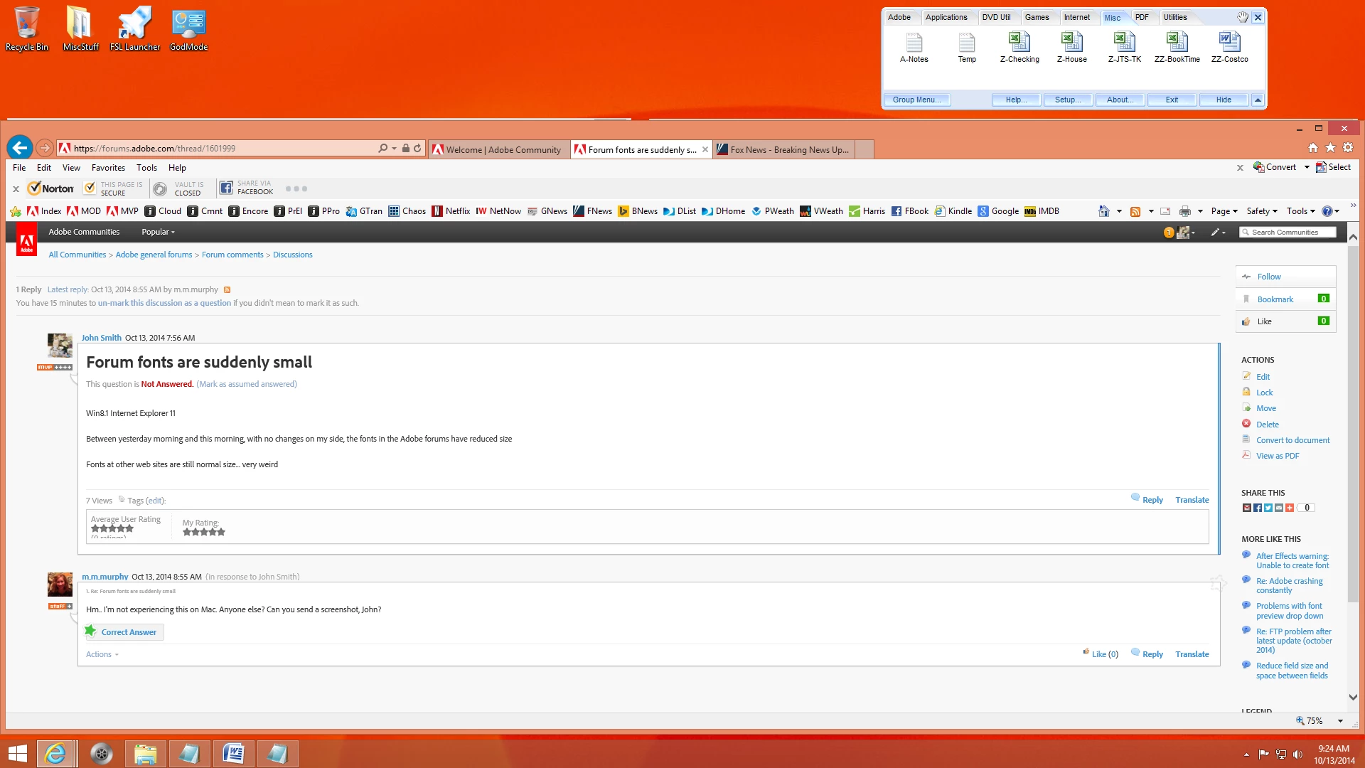Click the Lock action padlock icon
This screenshot has width=1365, height=768.
point(1246,392)
